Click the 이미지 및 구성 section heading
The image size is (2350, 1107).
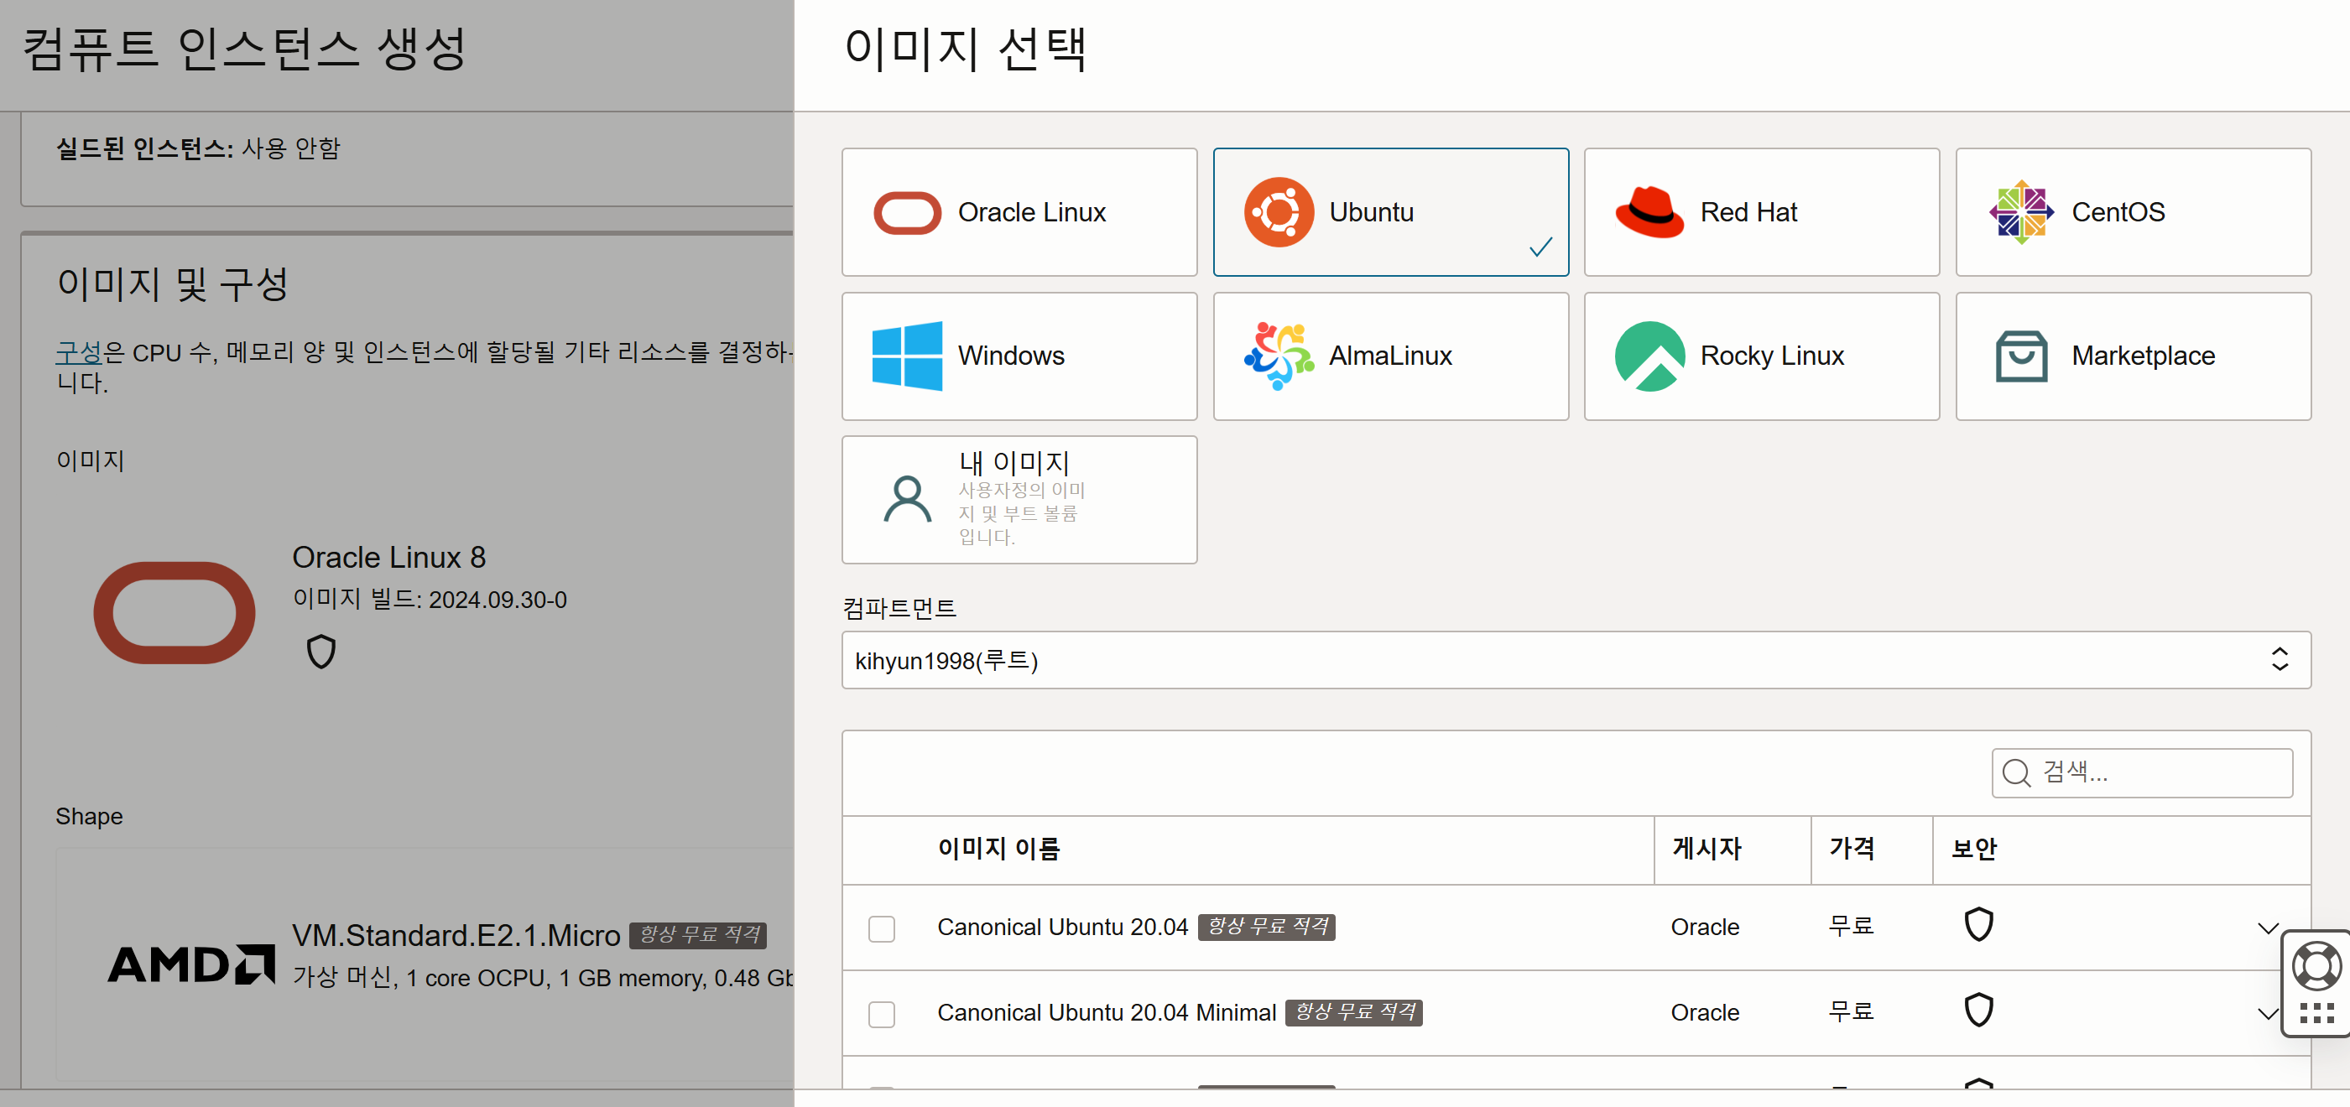(173, 283)
